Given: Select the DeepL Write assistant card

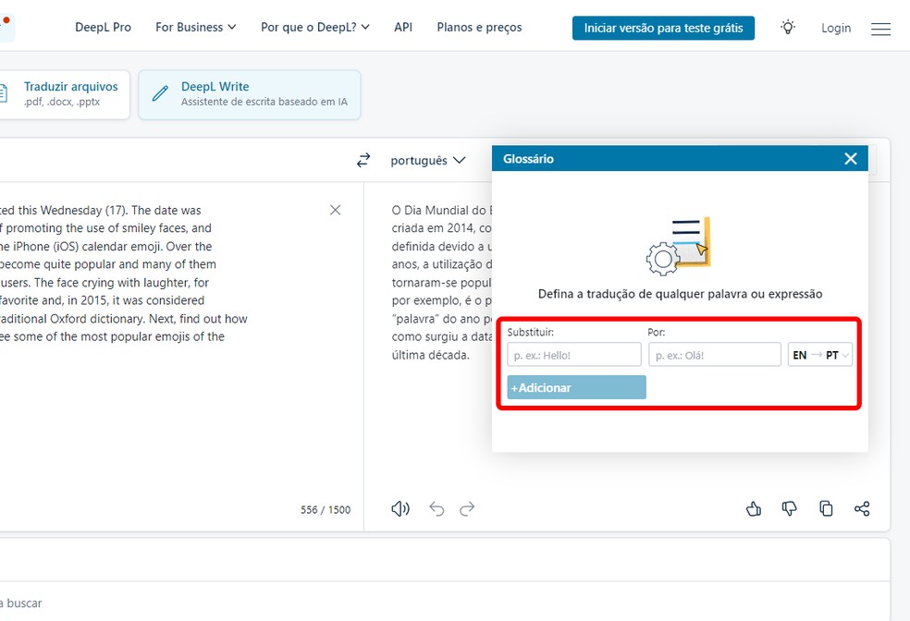Looking at the screenshot, I should (249, 94).
